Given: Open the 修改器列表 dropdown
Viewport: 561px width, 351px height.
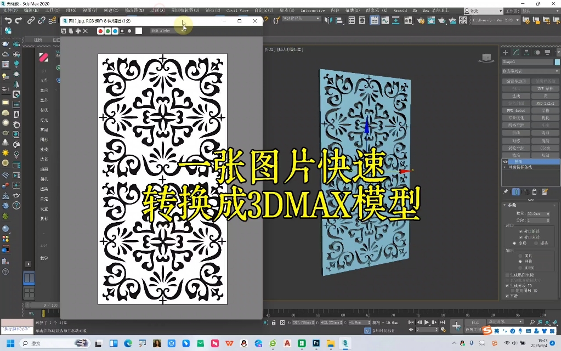Looking at the screenshot, I should [529, 71].
